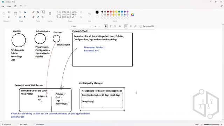Toggle Underline text formatting
This screenshot has width=224, height=126.
click(x=115, y=26)
